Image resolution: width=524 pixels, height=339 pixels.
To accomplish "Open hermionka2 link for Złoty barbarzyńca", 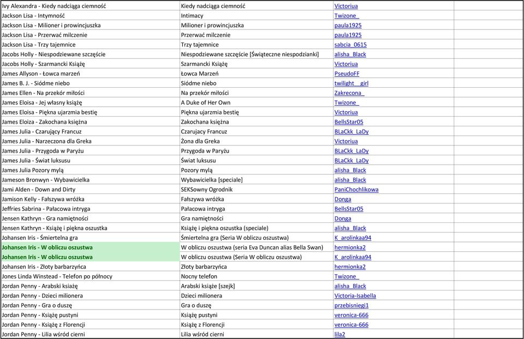I will click(x=350, y=267).
